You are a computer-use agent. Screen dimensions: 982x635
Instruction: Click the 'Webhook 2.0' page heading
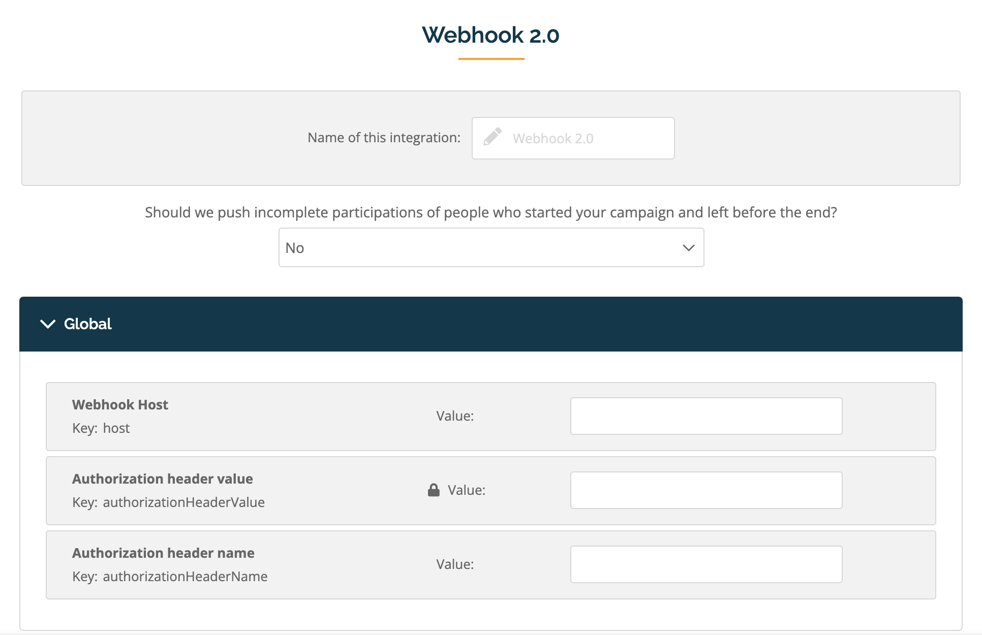[x=490, y=35]
